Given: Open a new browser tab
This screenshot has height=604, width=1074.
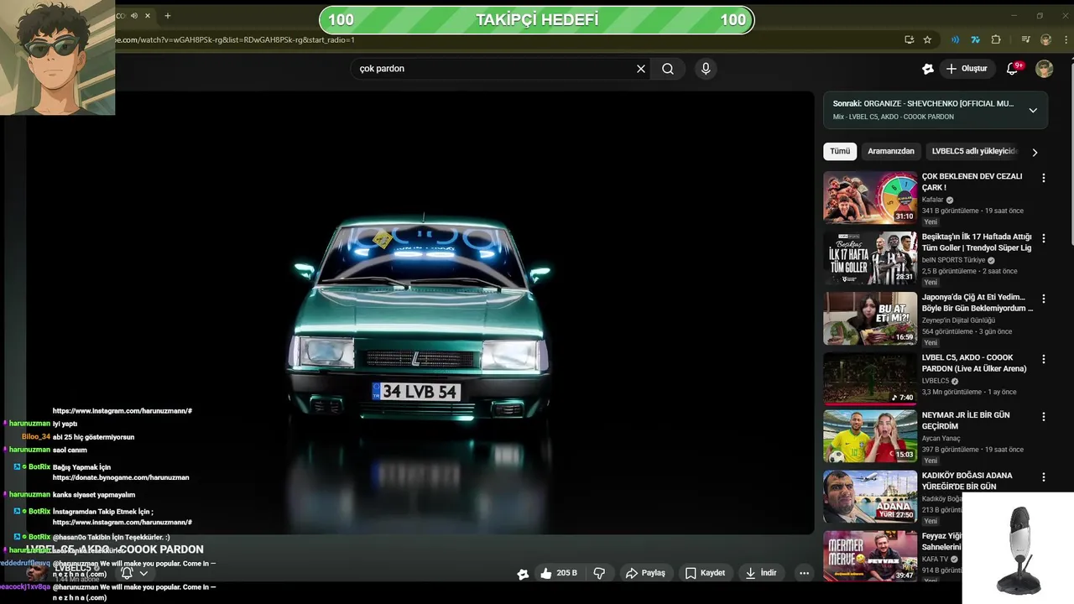Looking at the screenshot, I should (168, 15).
